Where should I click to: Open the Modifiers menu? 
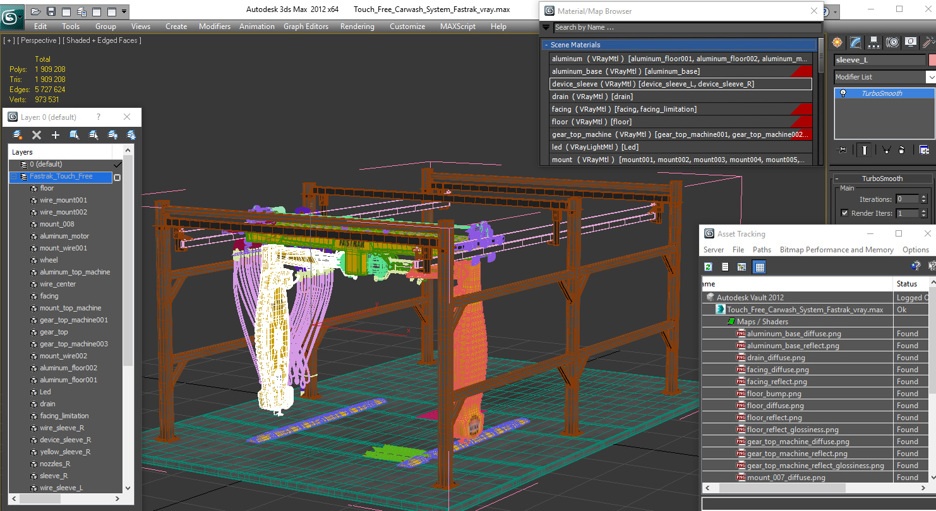215,26
